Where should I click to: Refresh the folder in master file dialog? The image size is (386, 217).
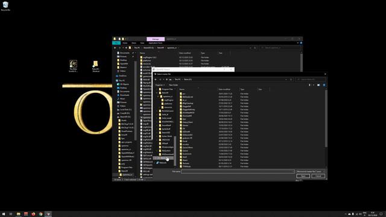(291, 80)
